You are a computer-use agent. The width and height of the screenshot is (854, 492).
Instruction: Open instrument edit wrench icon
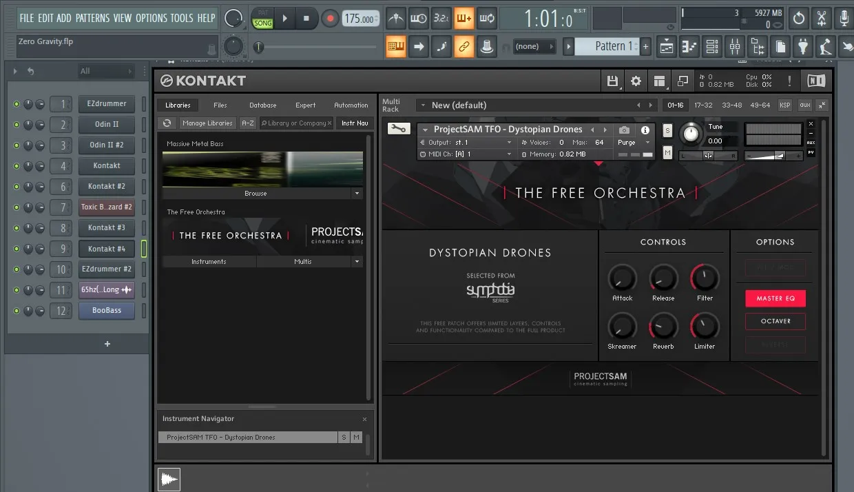click(x=399, y=129)
